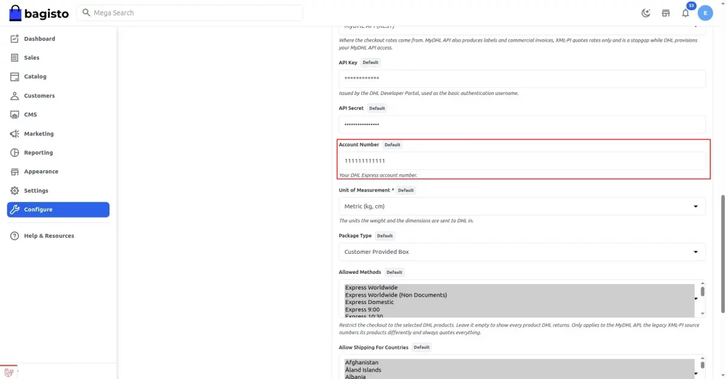Click the Reporting pie chart icon
The height and width of the screenshot is (379, 726).
(x=15, y=153)
